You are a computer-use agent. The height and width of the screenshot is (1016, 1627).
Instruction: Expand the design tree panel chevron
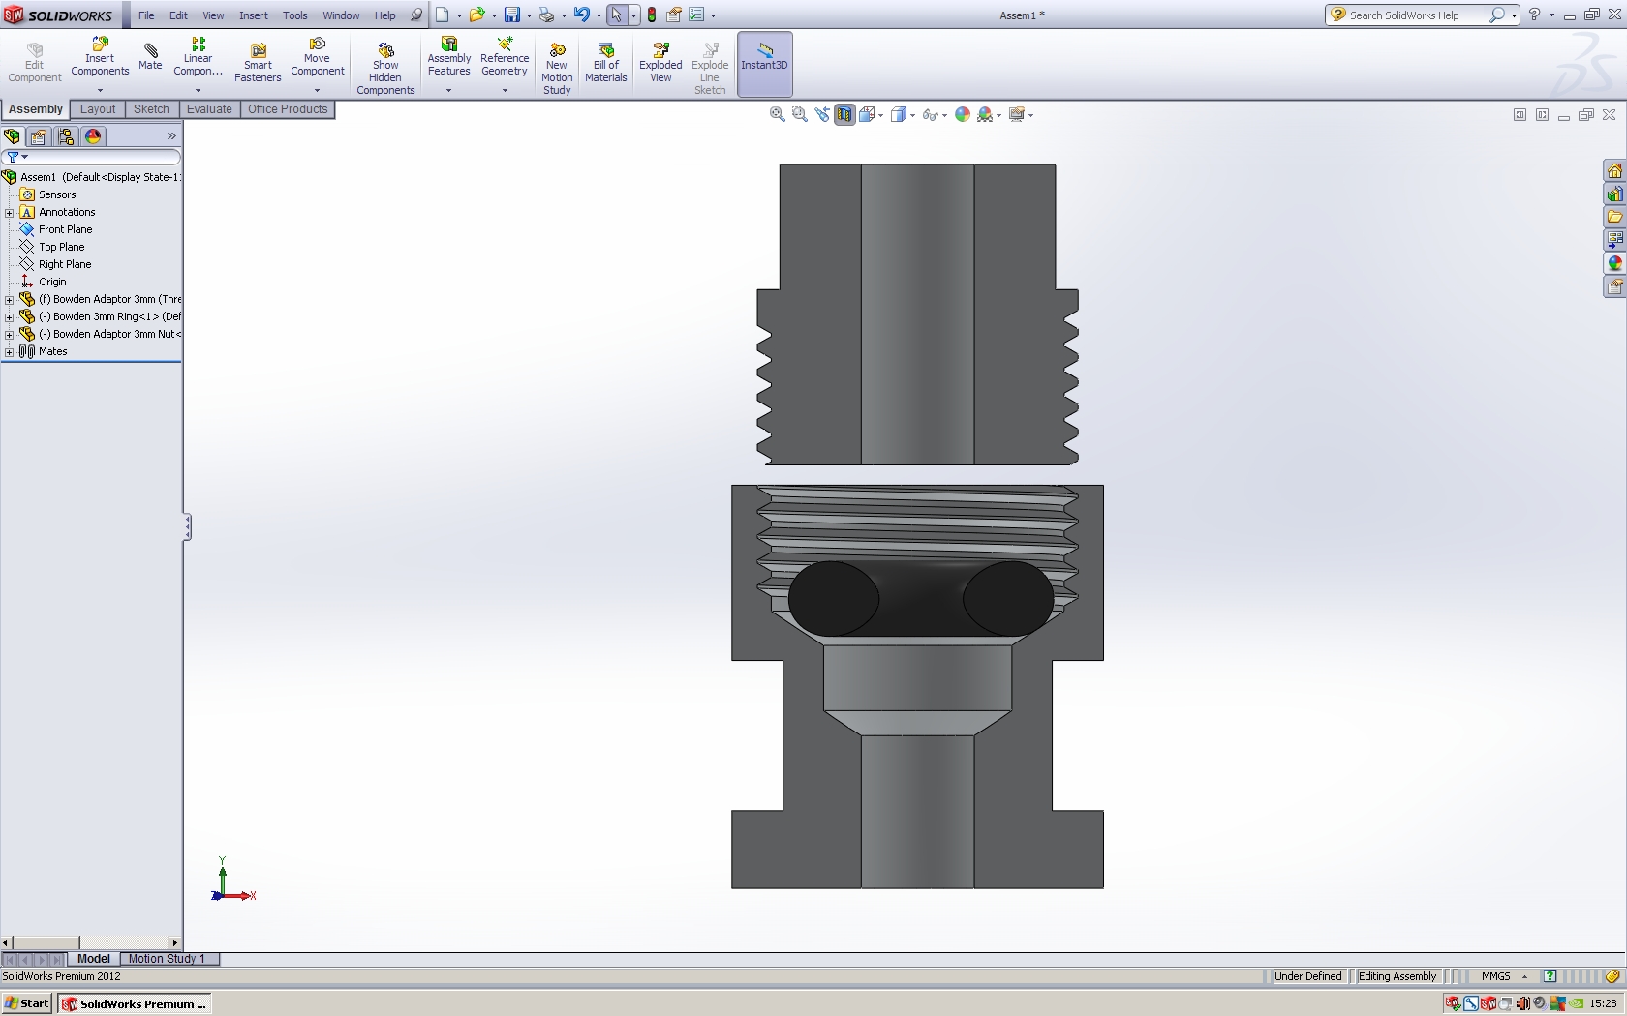point(171,136)
